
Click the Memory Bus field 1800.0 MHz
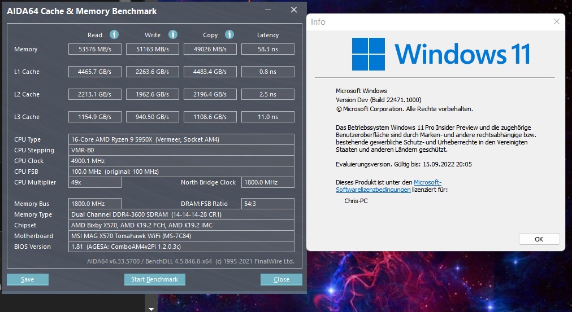pyautogui.click(x=95, y=204)
